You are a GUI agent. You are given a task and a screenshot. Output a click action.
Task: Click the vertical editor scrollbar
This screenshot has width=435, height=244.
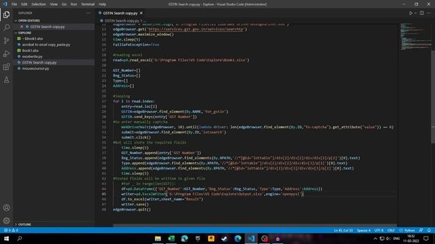tap(433, 97)
